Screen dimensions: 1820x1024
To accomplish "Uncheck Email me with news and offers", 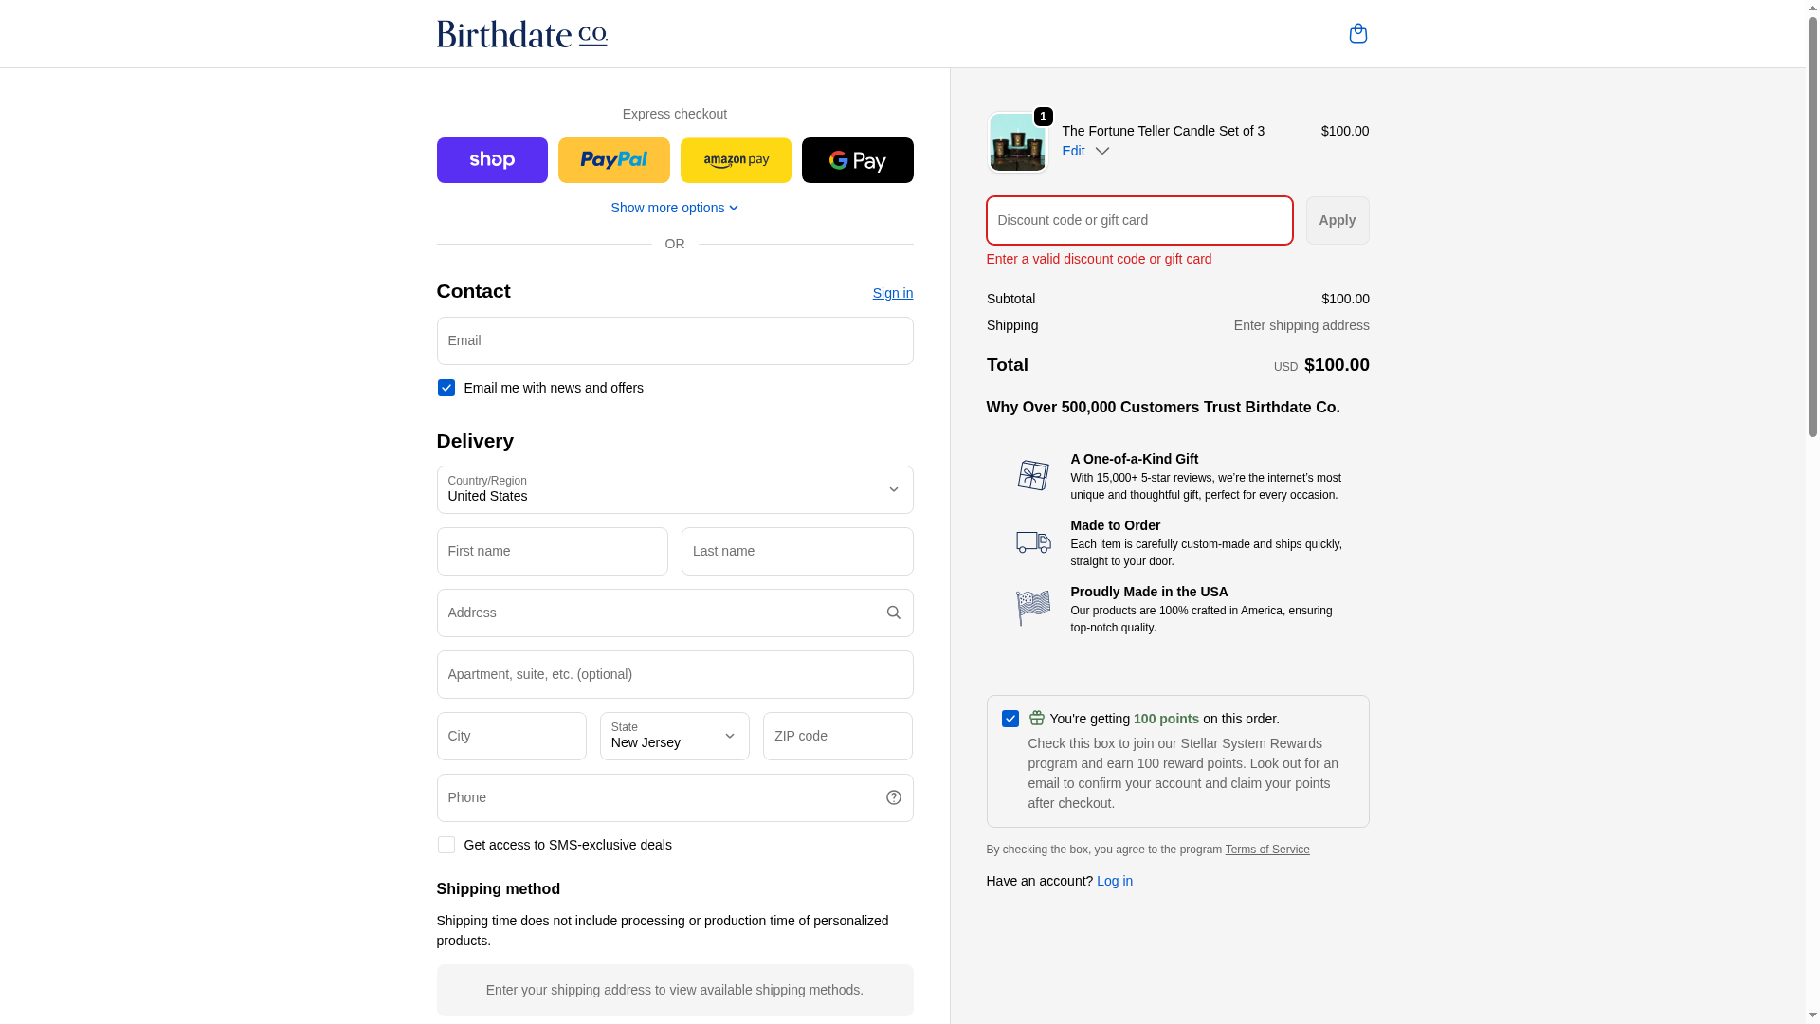I will pos(446,388).
